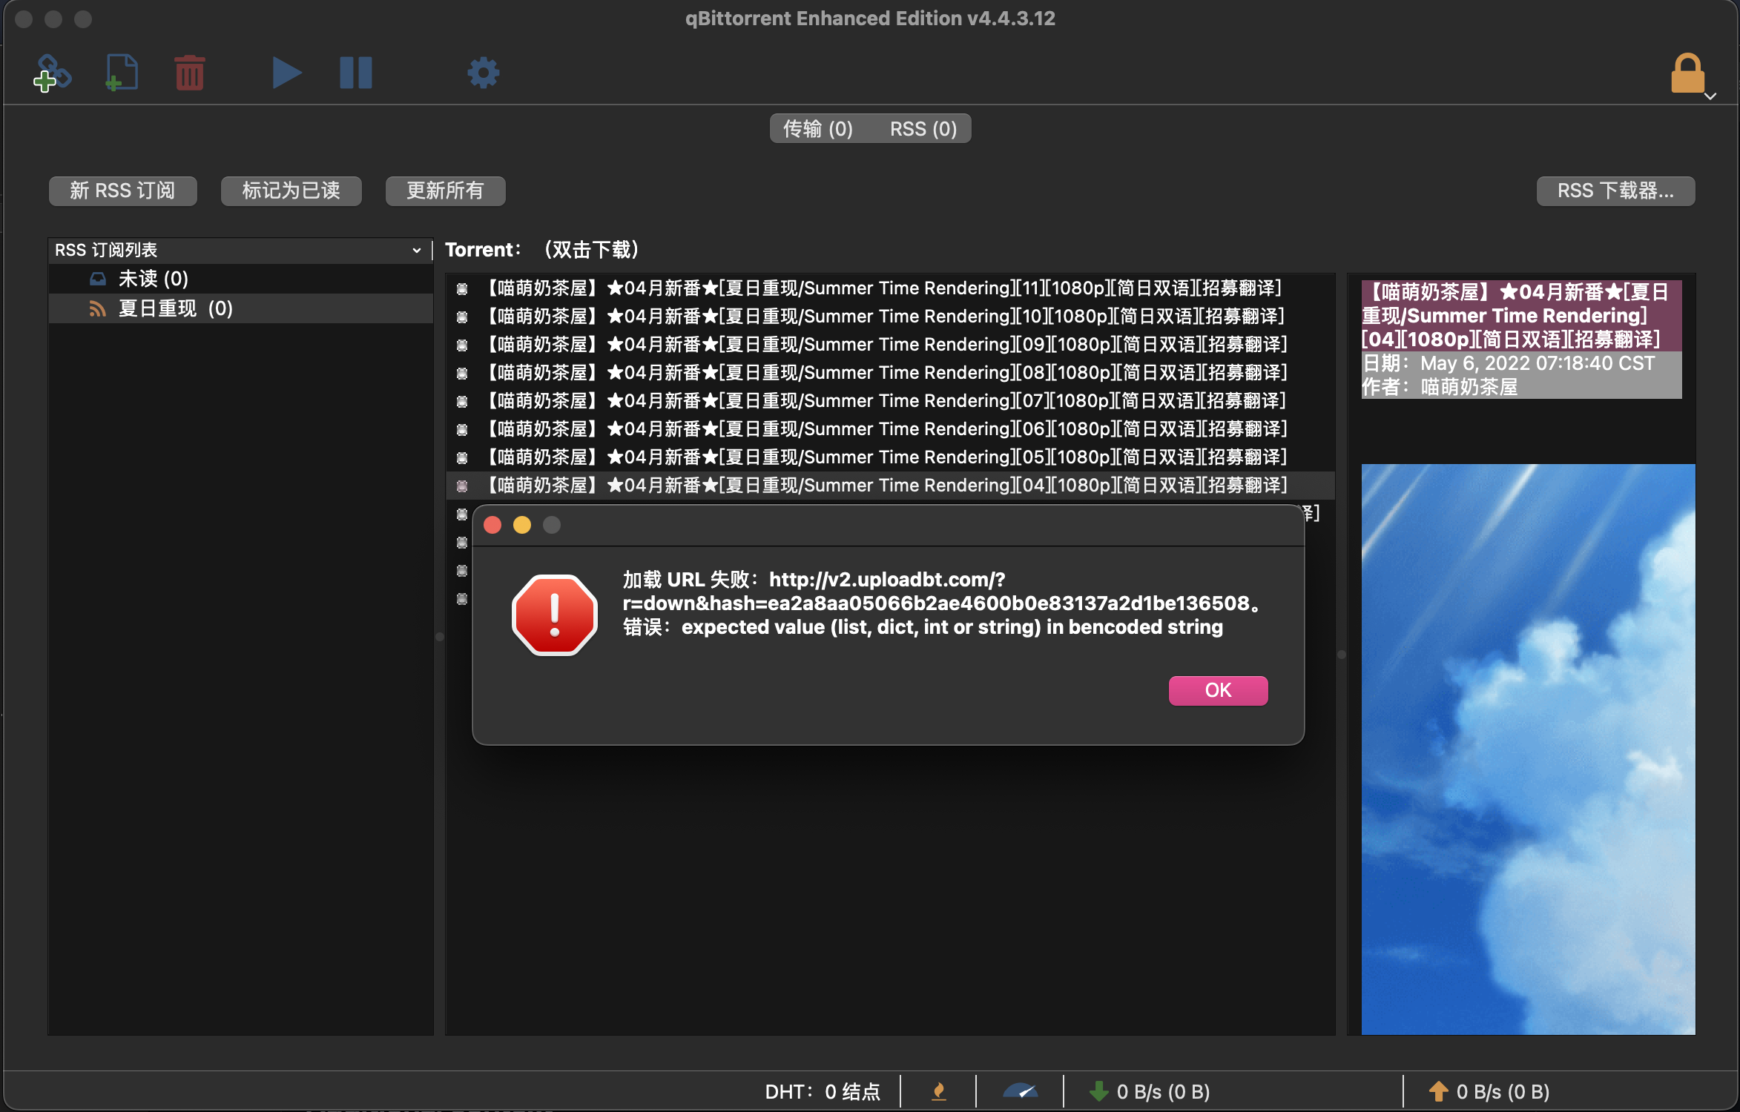
Task: Expand the chevron beneath the padlock
Action: click(1711, 97)
